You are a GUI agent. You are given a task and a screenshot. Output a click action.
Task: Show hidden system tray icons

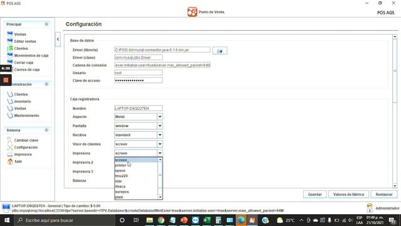[x=301, y=220]
